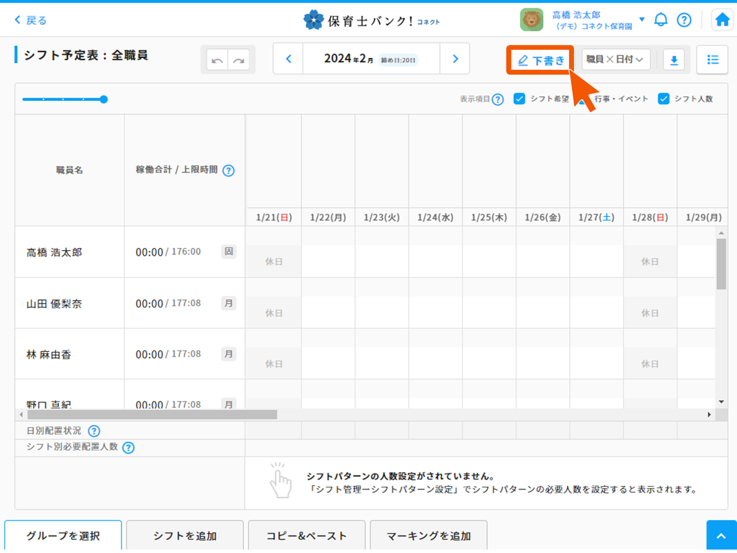Image resolution: width=737 pixels, height=553 pixels.
Task: Go to the home screen icon
Action: [722, 19]
